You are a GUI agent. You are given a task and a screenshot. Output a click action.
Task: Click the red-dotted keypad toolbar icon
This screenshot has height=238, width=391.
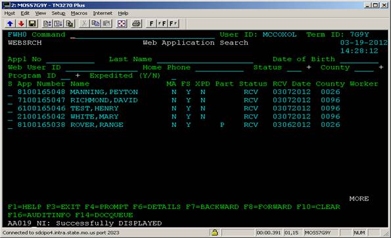(122, 24)
